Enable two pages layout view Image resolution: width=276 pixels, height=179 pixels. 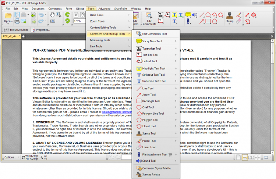(x=251, y=157)
